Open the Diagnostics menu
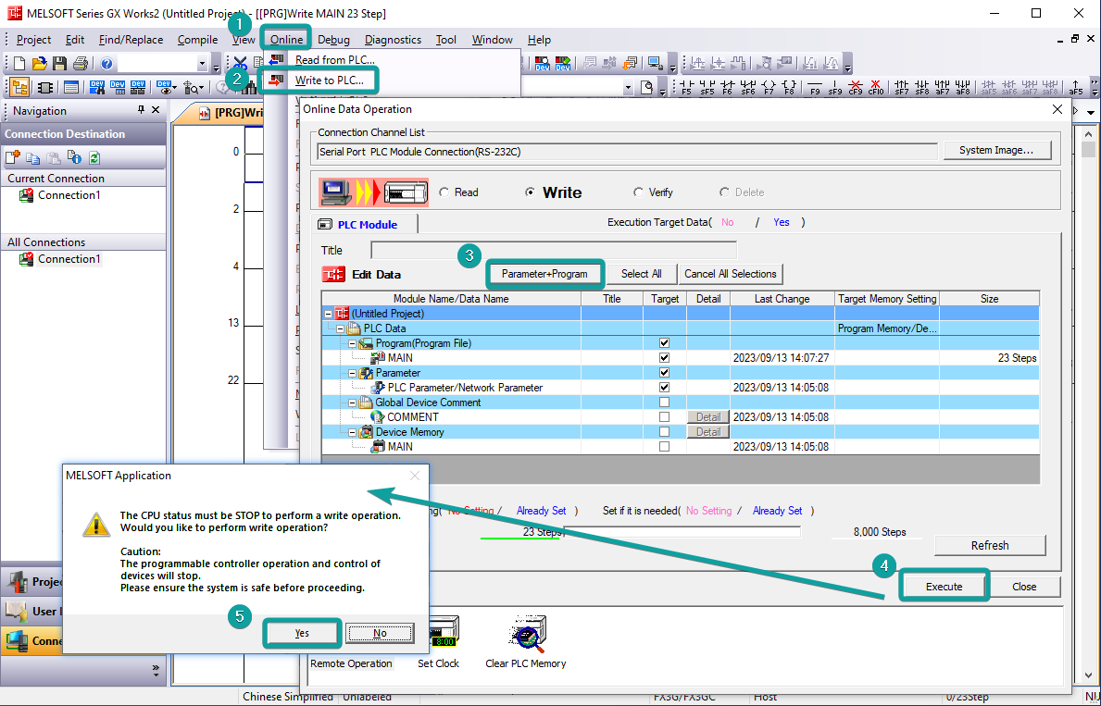Viewport: 1101px width, 706px height. pos(393,40)
